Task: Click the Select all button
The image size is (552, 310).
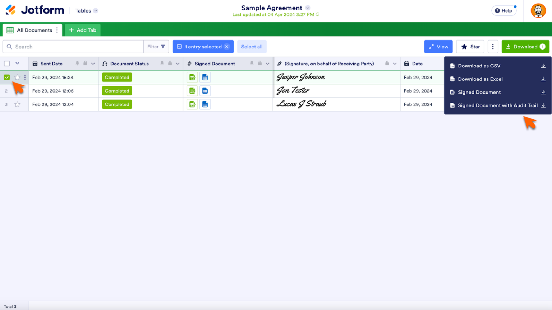Action: (x=252, y=47)
